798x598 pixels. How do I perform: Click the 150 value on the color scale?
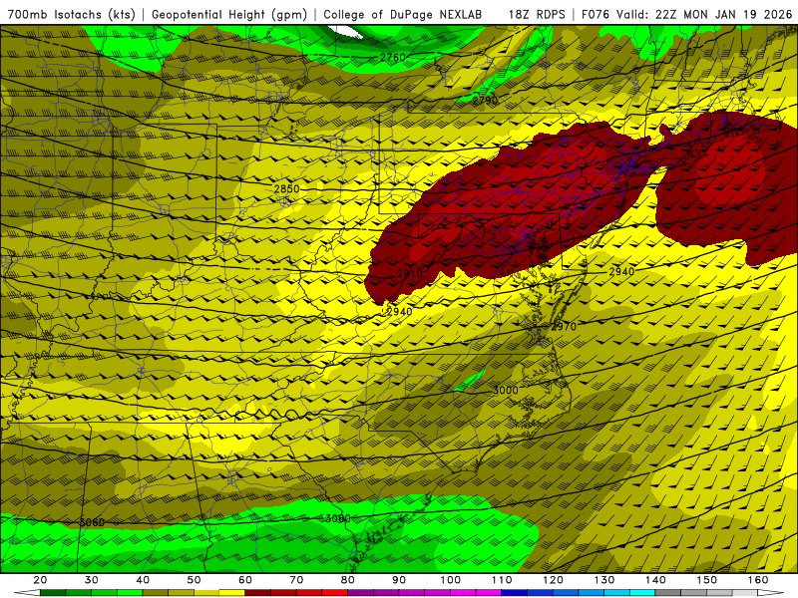706,580
